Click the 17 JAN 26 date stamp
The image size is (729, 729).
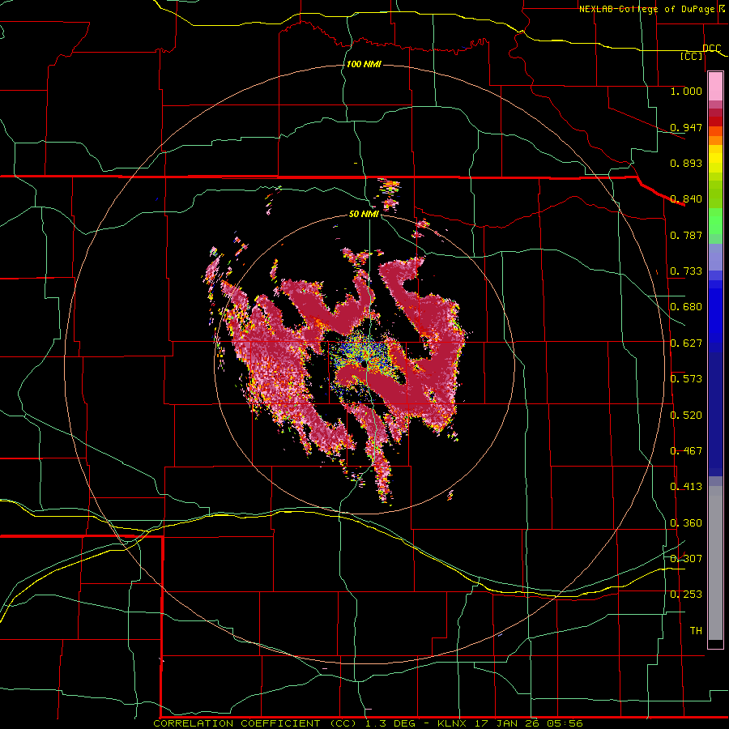(x=511, y=723)
